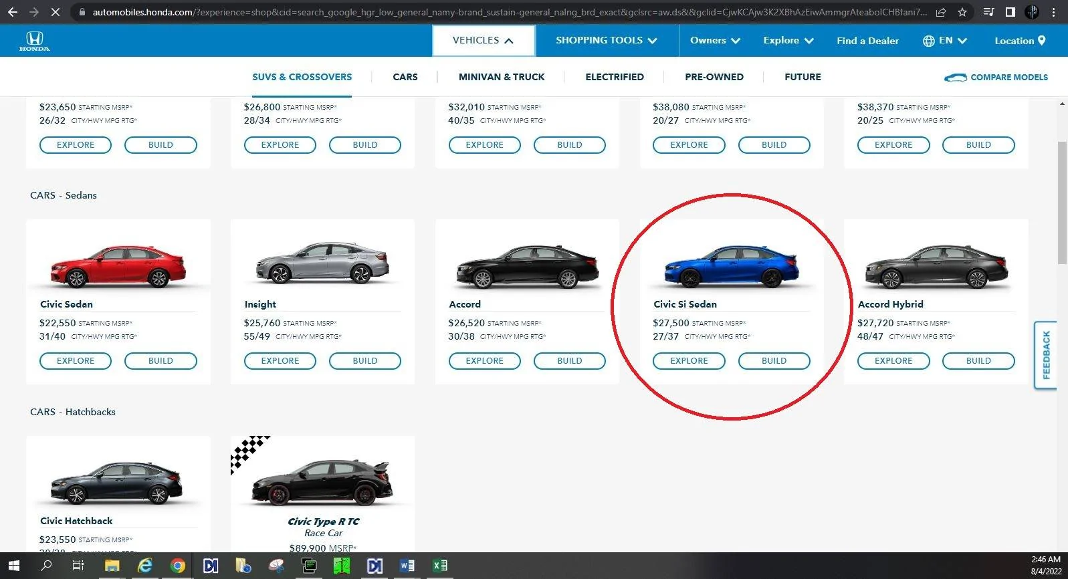1068x579 pixels.
Task: Click the Location pin icon
Action: [1041, 41]
